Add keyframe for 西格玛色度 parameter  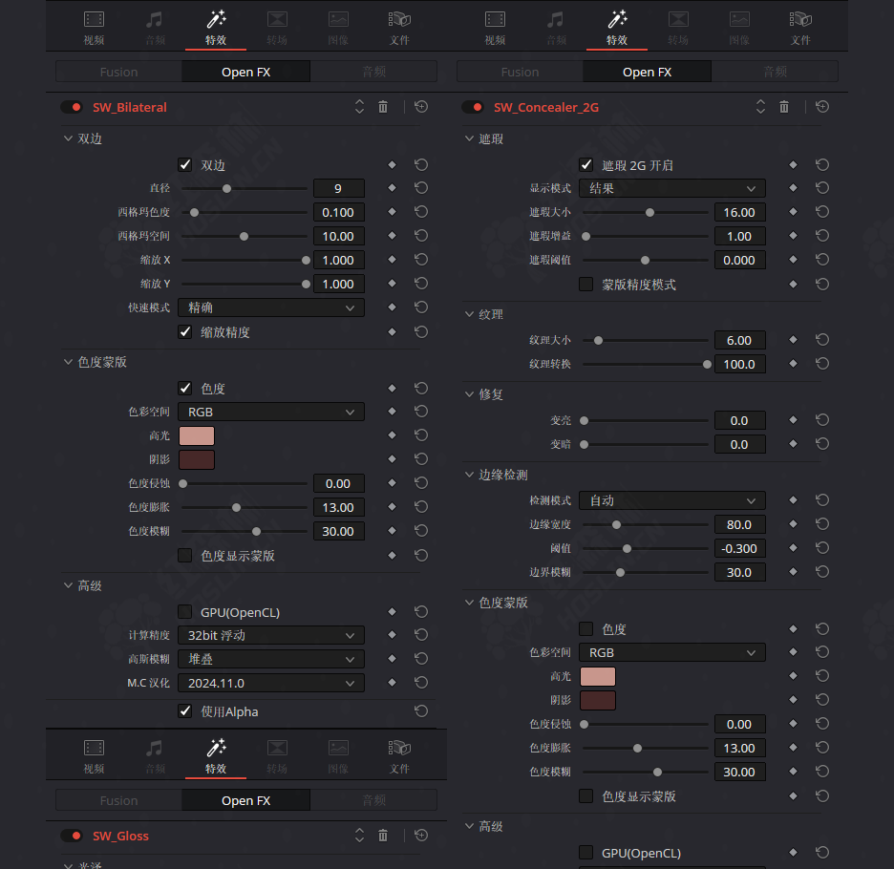pos(392,212)
